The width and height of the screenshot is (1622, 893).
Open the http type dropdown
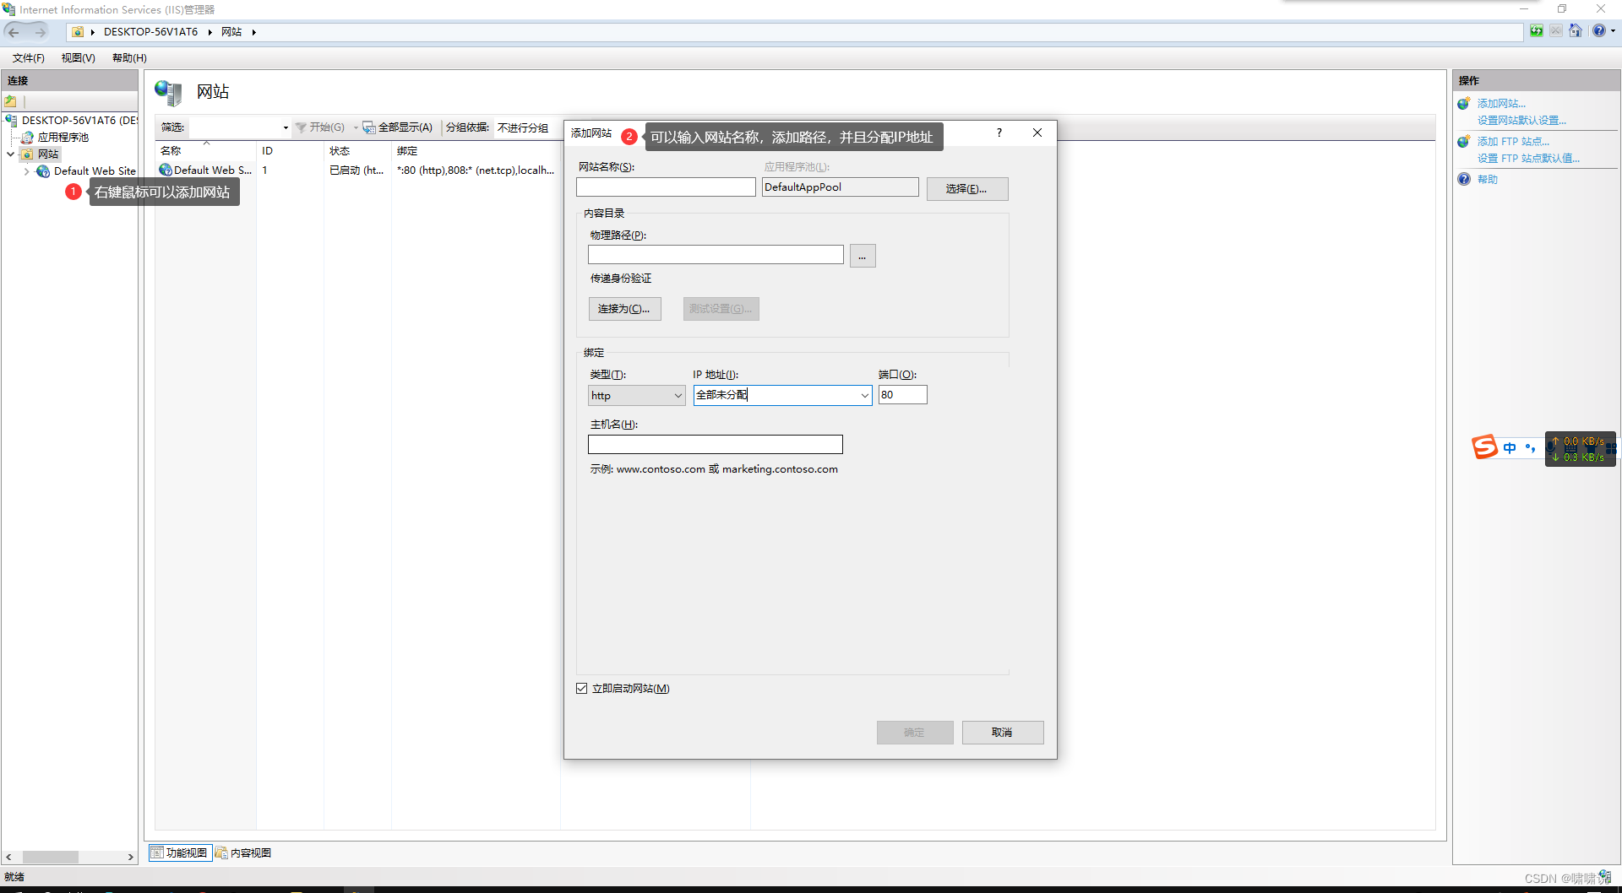[x=637, y=395]
